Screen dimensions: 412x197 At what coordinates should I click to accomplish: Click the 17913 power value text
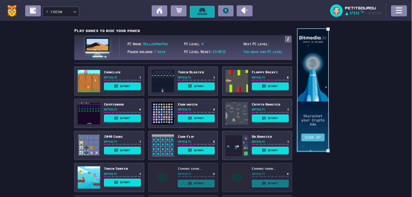click(x=354, y=13)
